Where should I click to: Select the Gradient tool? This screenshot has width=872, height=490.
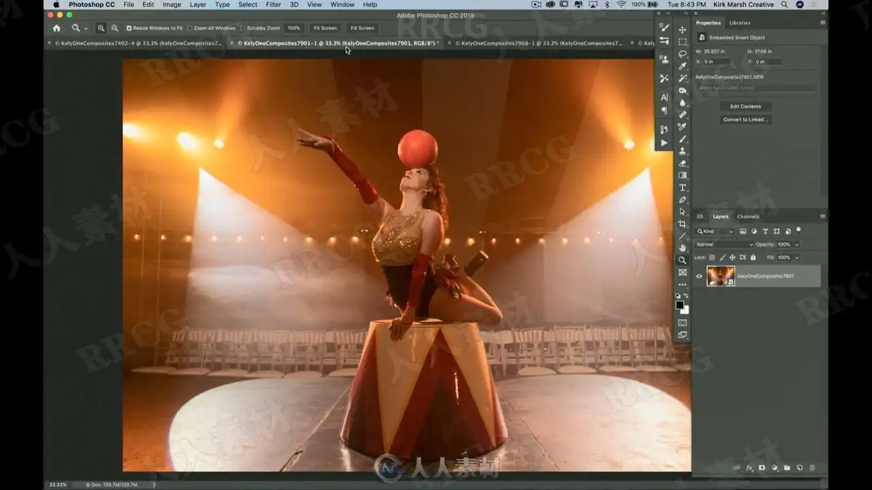[683, 176]
